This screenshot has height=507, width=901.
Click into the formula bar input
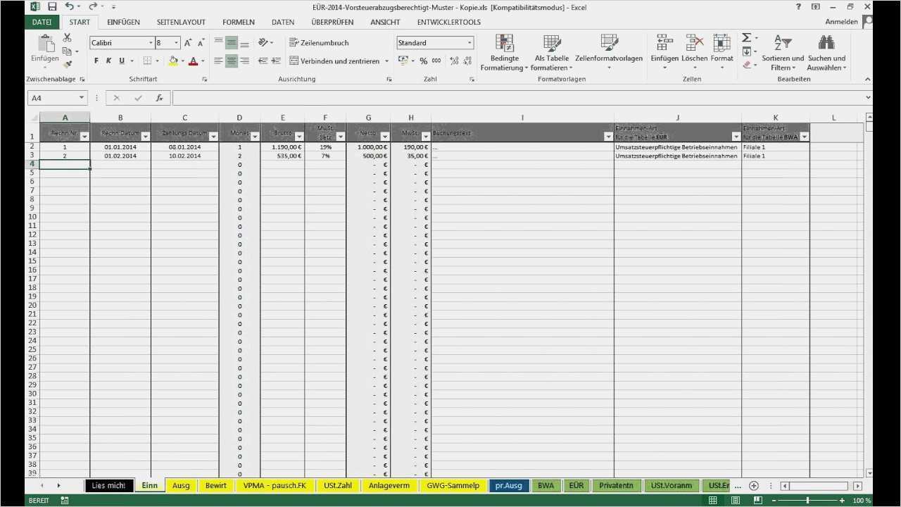(x=517, y=98)
